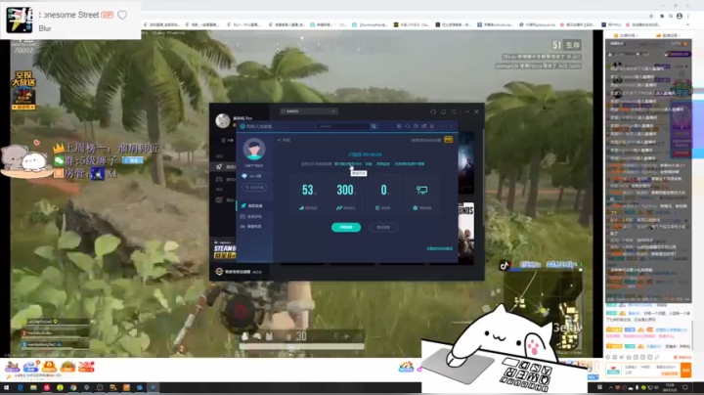Screen dimensions: 704x395
Task: Click the back arrow link in accelerator panel
Action: 284,140
